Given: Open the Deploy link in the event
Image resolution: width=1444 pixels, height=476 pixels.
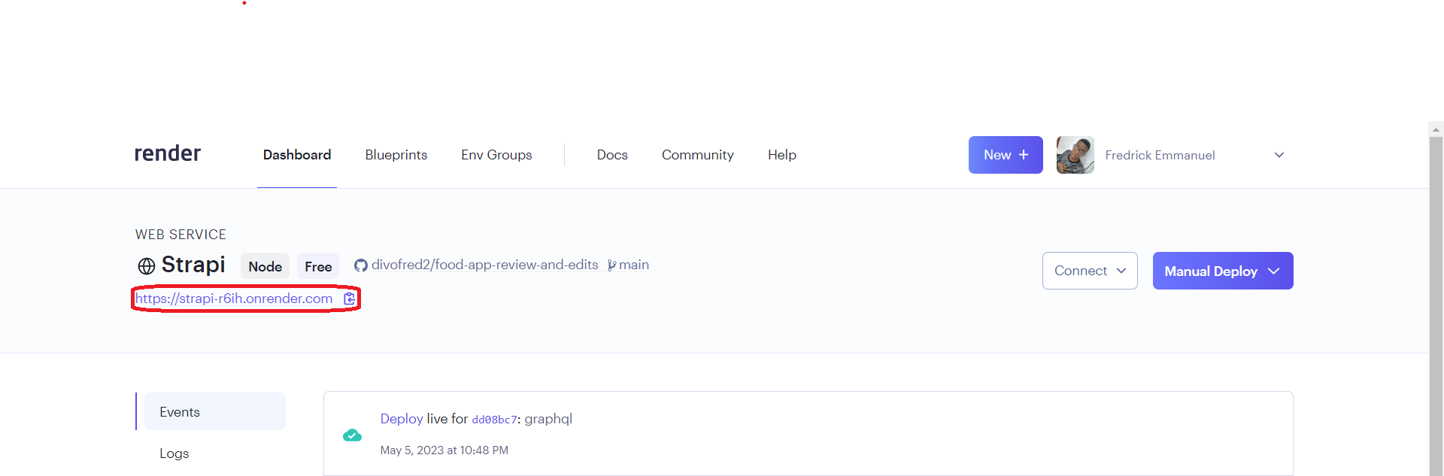Looking at the screenshot, I should (402, 419).
